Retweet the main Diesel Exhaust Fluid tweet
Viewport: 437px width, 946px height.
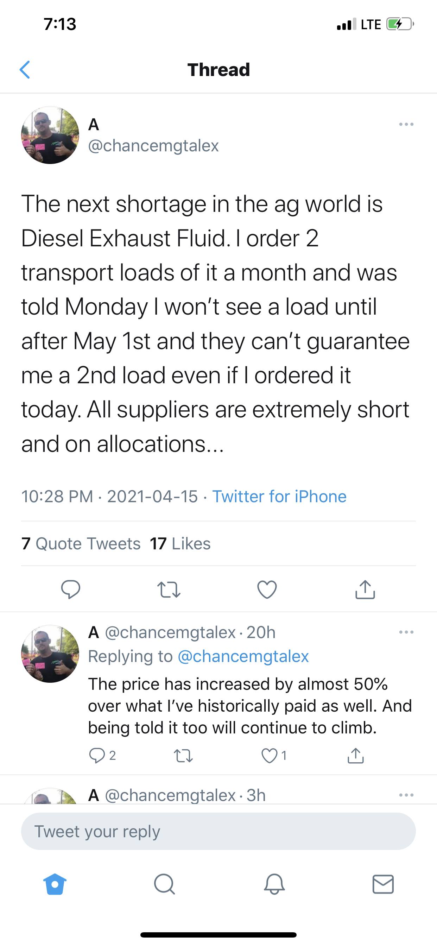tap(169, 589)
